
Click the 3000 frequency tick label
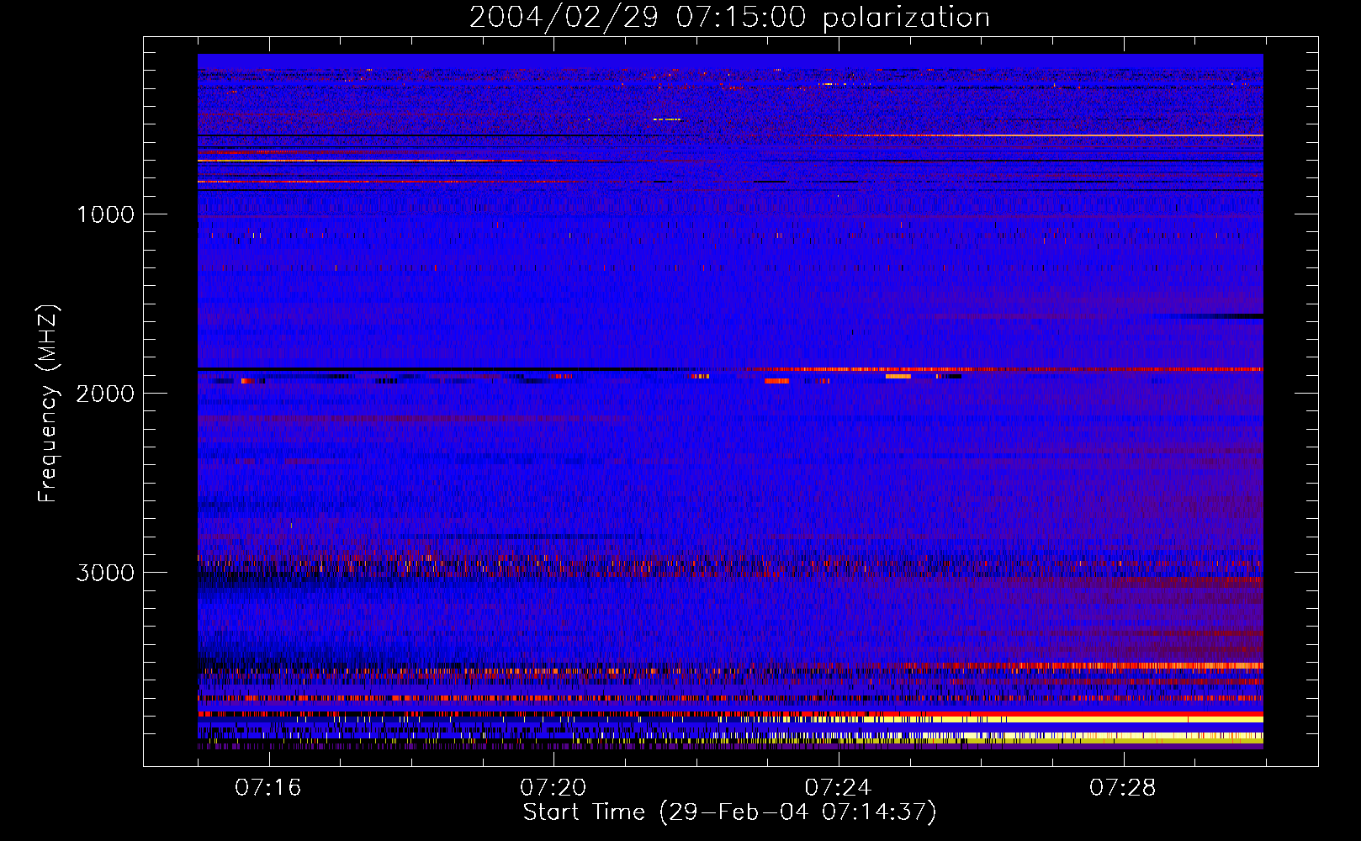point(105,573)
